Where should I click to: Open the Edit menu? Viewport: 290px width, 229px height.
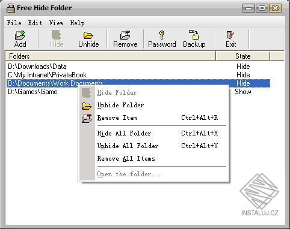coord(35,23)
